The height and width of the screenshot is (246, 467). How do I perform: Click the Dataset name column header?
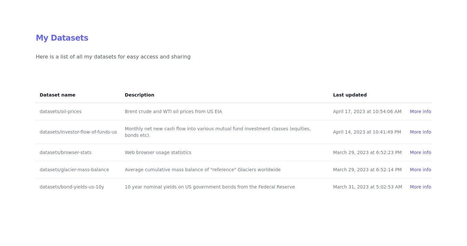[x=58, y=95]
